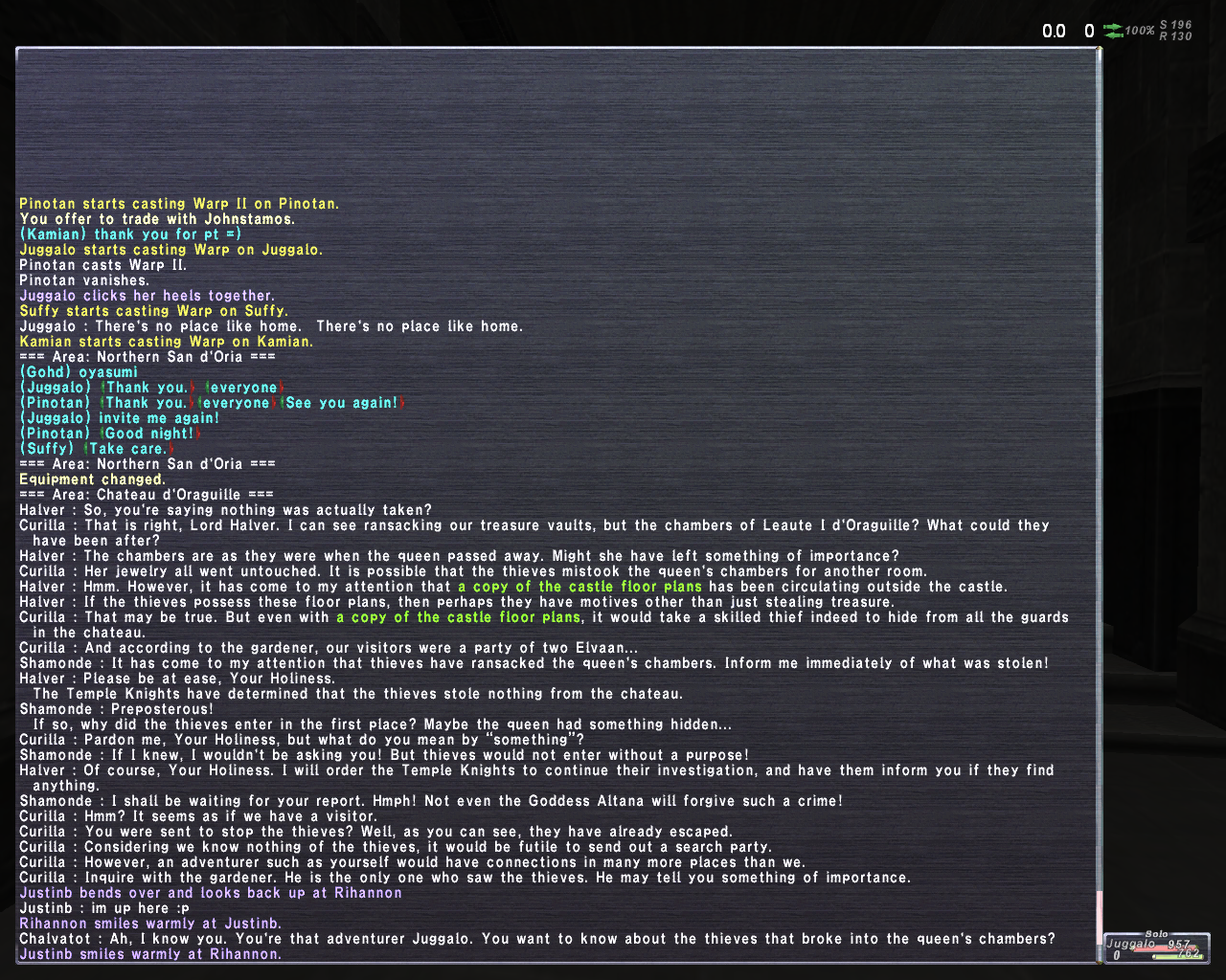
Task: Click '(Suffy) Take care.' party message
Action: [x=97, y=449]
